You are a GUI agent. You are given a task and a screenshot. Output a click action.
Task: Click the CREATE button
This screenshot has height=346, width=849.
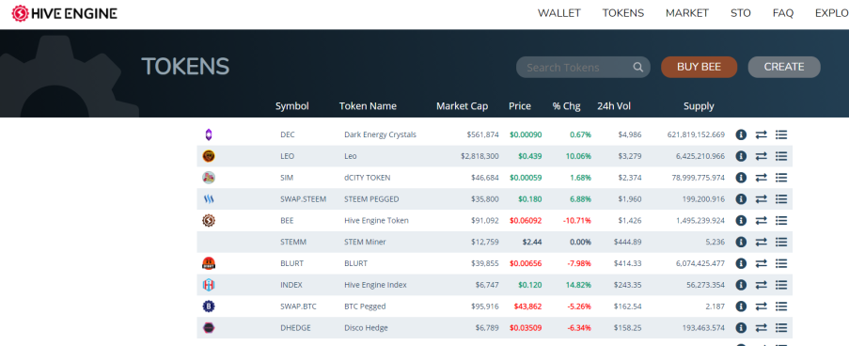[x=784, y=67]
